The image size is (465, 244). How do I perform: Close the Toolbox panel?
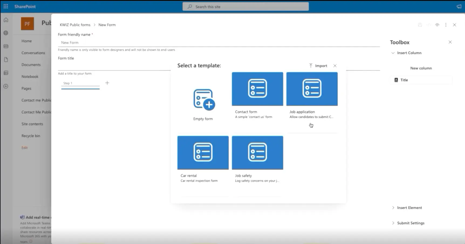click(x=450, y=42)
